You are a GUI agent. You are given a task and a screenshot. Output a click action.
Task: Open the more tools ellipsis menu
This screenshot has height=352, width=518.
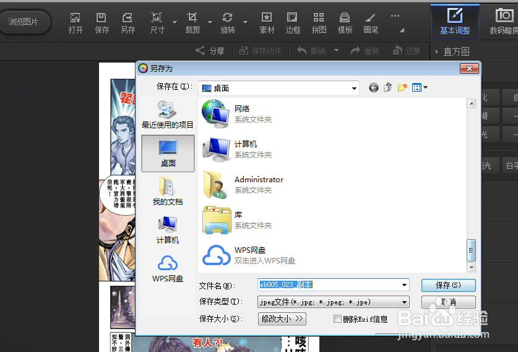click(x=395, y=16)
